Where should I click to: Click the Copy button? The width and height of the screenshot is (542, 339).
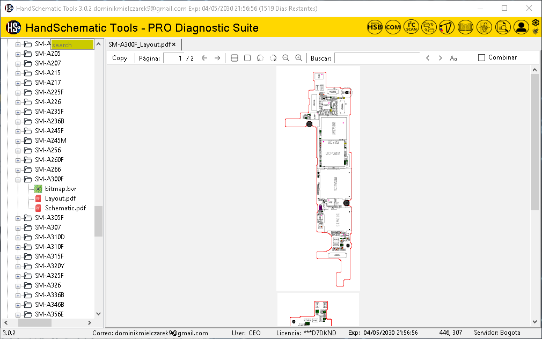[120, 58]
